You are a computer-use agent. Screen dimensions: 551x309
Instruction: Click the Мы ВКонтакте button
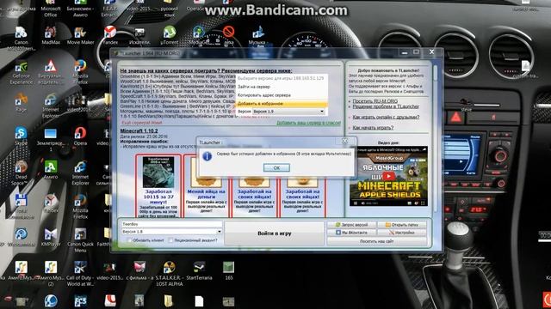[x=352, y=233]
